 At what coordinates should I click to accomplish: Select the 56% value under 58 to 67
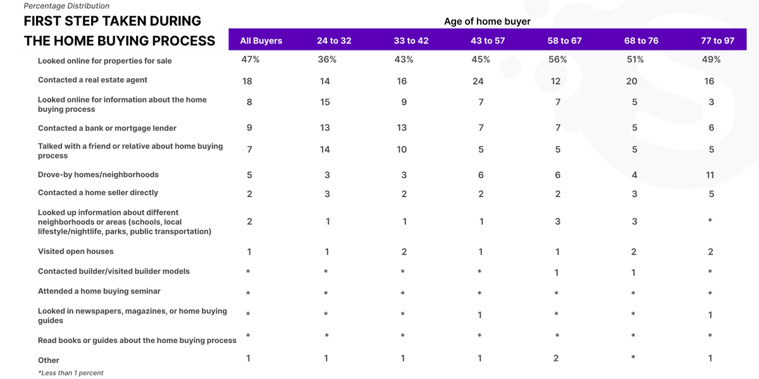tap(558, 59)
